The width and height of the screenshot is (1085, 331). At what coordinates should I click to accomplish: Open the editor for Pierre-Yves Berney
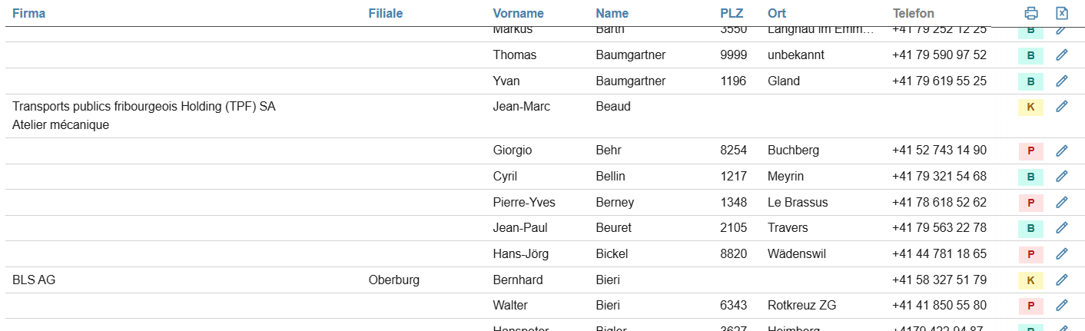point(1062,203)
